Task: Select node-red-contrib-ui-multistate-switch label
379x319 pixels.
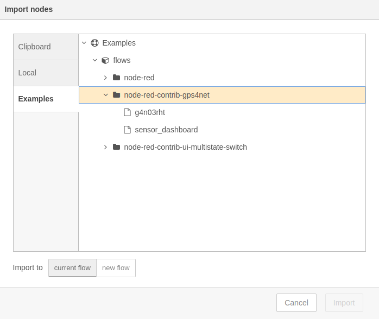Action: [185, 147]
